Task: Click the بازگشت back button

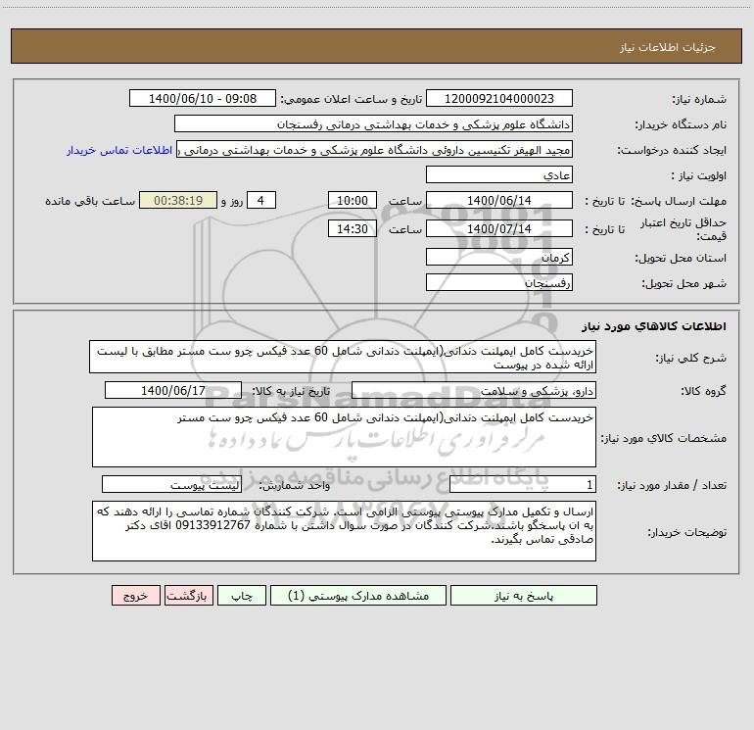Action: [188, 596]
